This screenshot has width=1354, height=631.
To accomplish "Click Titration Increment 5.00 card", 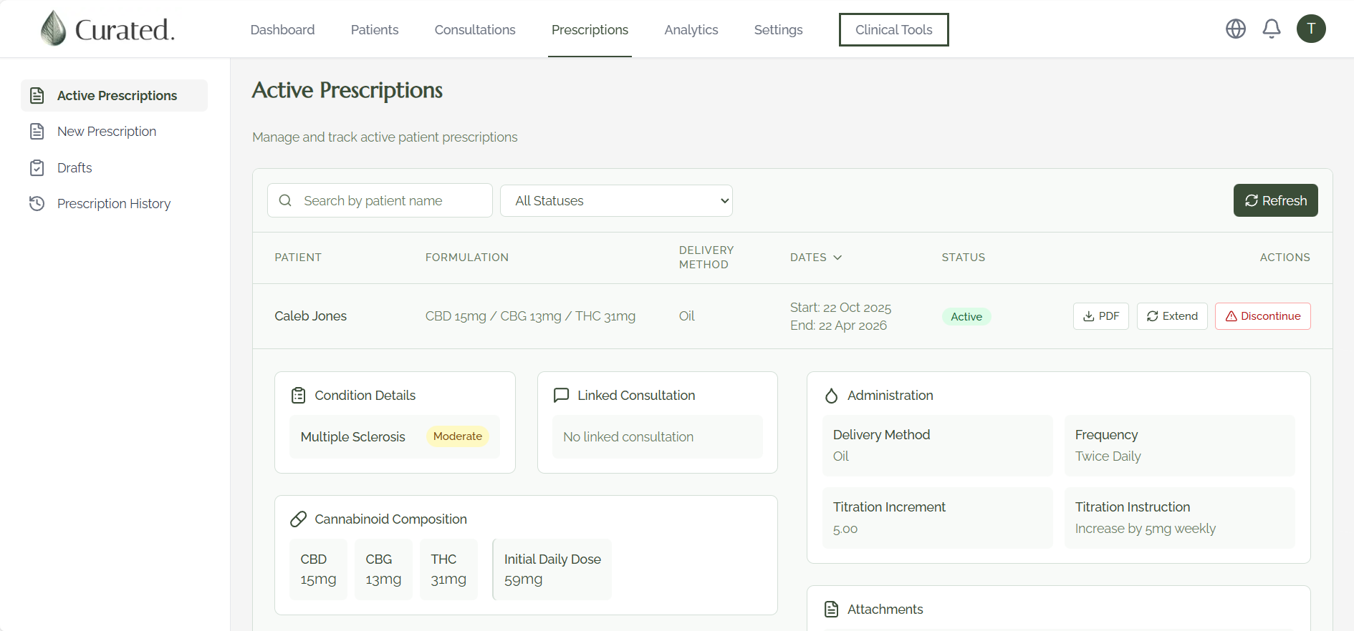I will [x=937, y=518].
